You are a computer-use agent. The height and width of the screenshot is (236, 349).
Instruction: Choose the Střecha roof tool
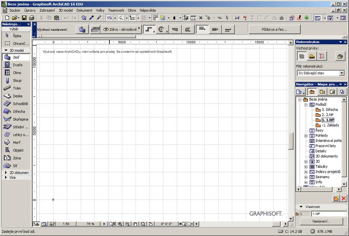tap(16, 112)
